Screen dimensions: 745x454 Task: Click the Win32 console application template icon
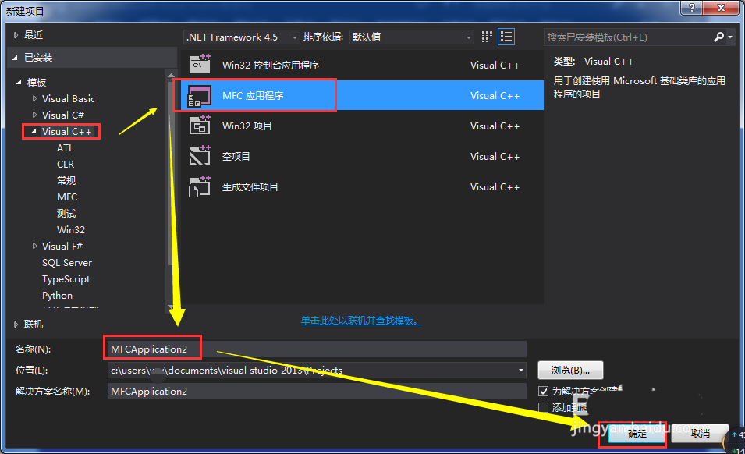tap(200, 64)
